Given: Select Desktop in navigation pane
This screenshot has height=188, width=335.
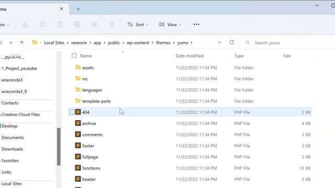Looking at the screenshot, I should tap(9, 126).
